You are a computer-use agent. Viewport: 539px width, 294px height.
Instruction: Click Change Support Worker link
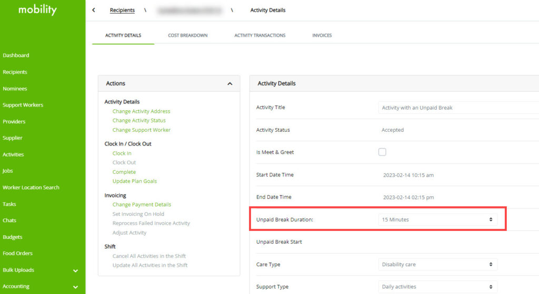141,130
